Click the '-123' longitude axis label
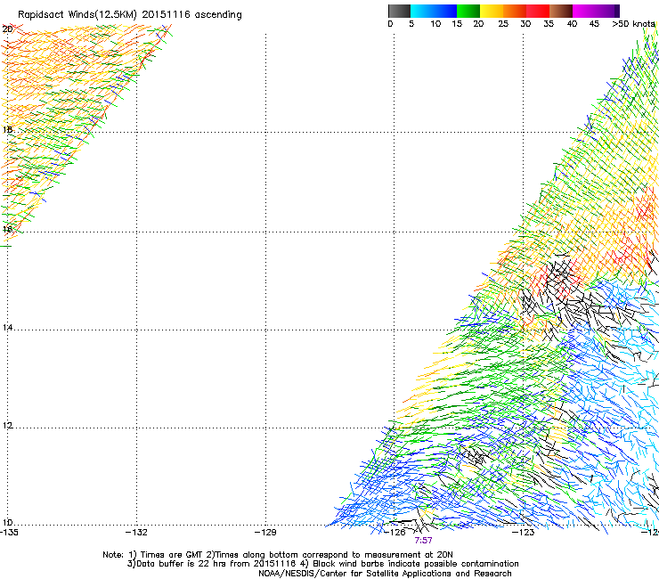 tap(524, 533)
